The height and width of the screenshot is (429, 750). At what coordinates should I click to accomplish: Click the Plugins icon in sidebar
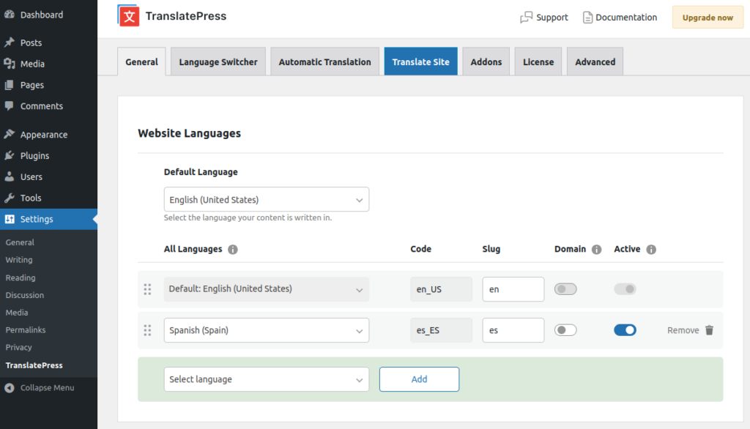coord(10,156)
